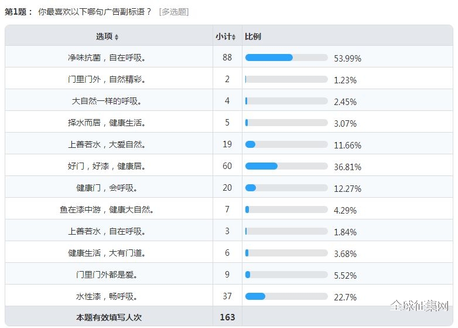Click option text 鱼在漆中游，健康大自然。
This screenshot has width=458, height=328.
(107, 209)
